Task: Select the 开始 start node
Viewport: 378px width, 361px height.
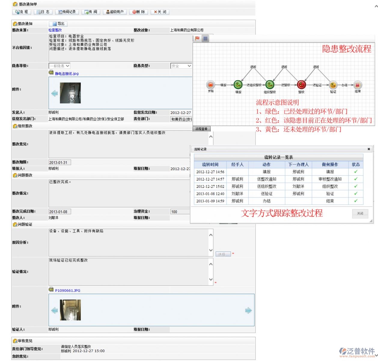Action: (211, 85)
